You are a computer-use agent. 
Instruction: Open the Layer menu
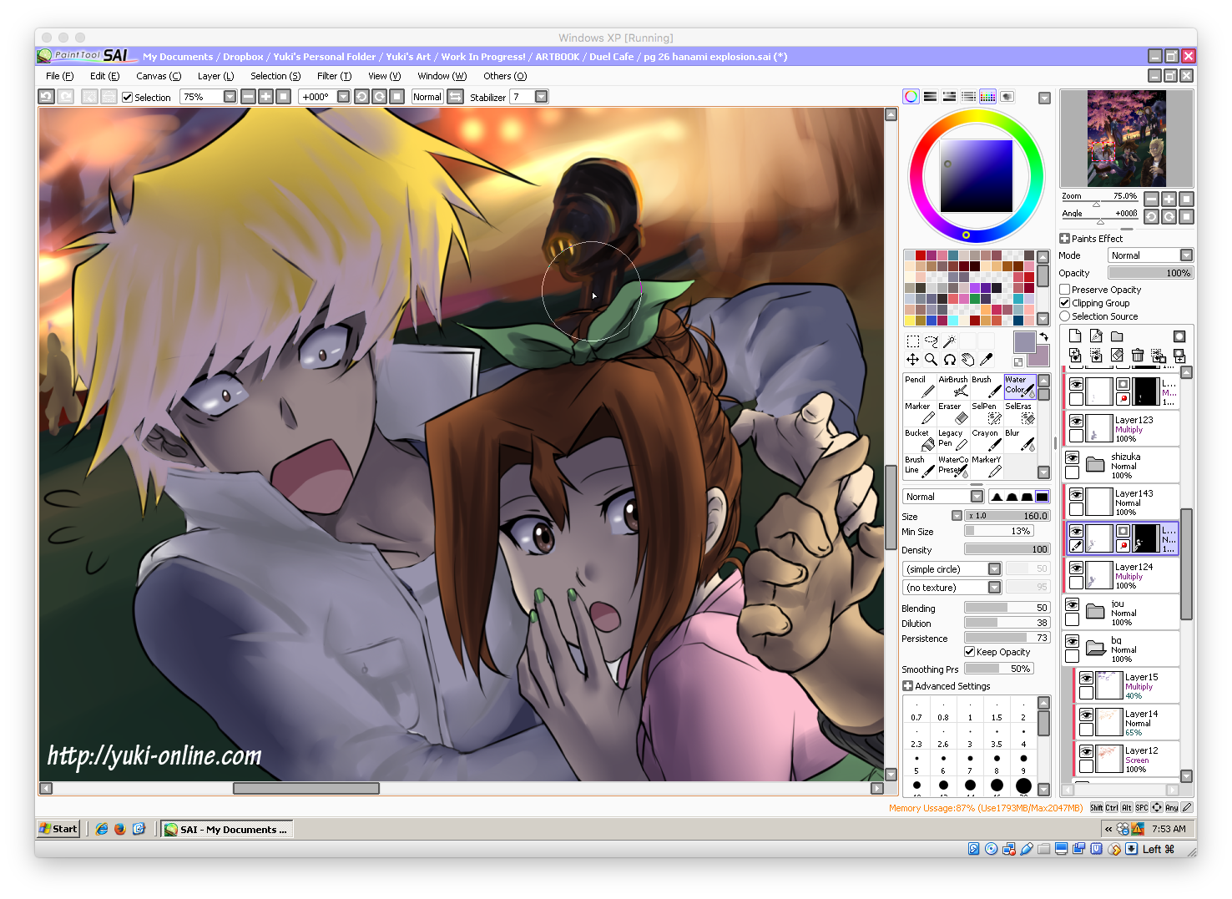tap(215, 76)
